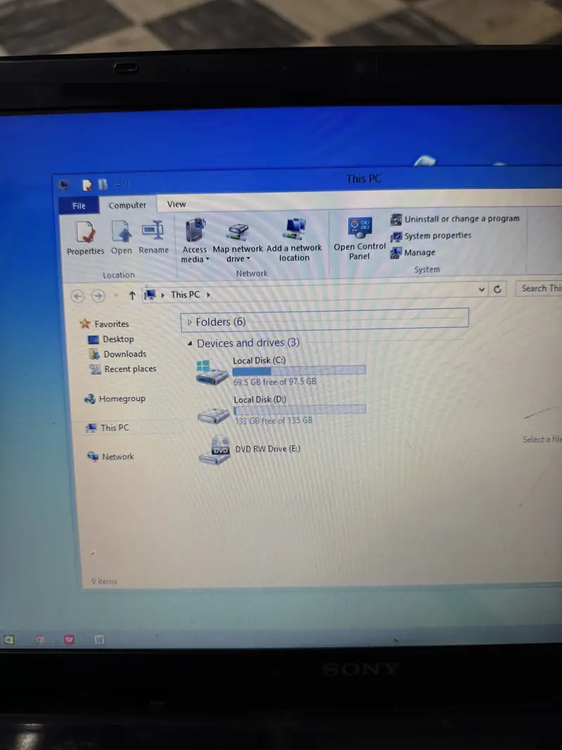Select Network in navigation pane
The height and width of the screenshot is (750, 562).
[x=110, y=457]
